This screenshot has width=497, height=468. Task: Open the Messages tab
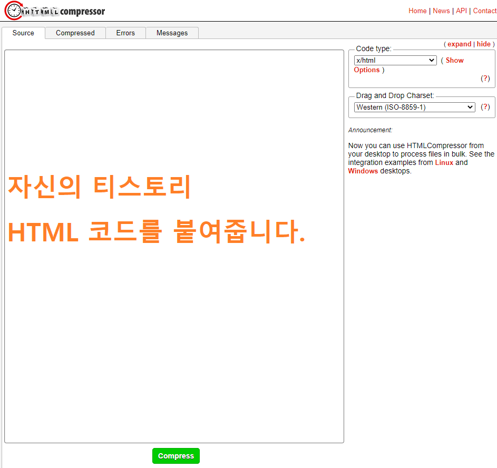pos(172,33)
